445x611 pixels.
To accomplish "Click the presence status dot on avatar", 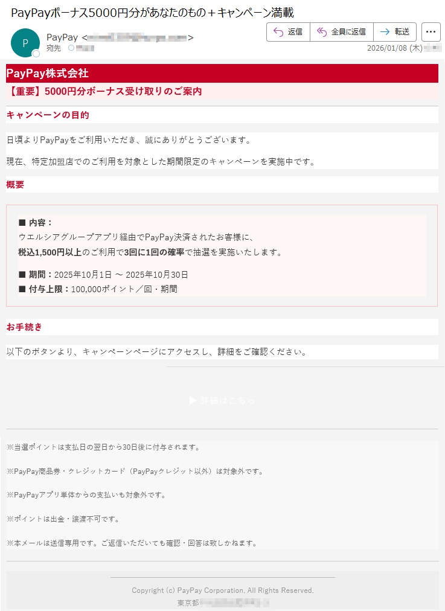I will pyautogui.click(x=36, y=53).
